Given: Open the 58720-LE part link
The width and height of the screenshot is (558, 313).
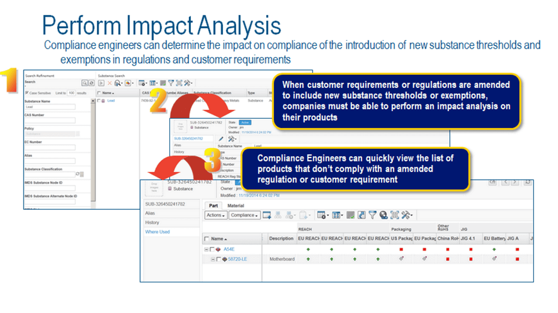Looking at the screenshot, I should (237, 260).
